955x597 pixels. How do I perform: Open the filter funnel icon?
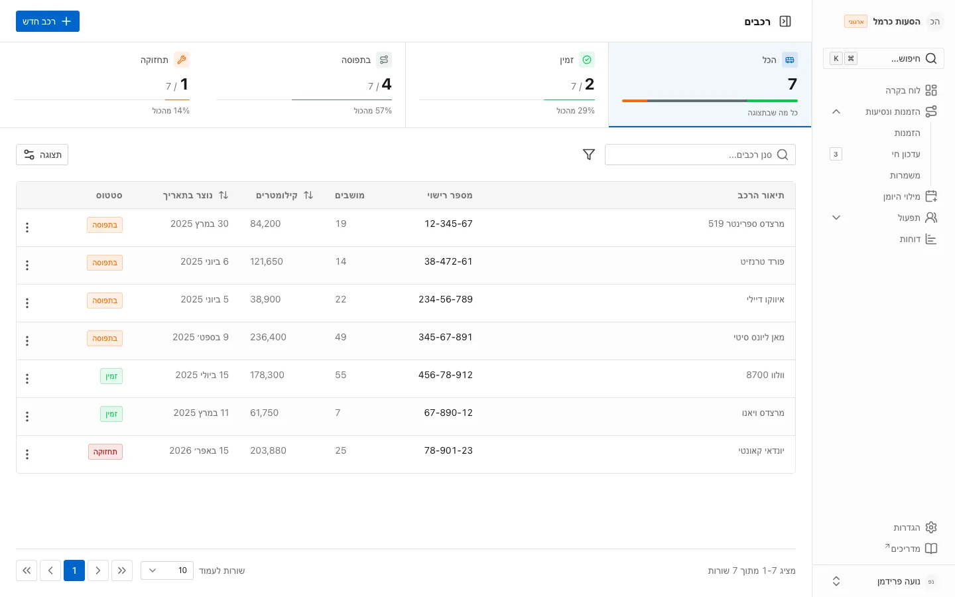589,155
